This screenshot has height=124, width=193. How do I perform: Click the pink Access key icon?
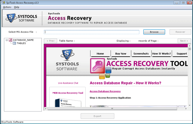(x=97, y=66)
